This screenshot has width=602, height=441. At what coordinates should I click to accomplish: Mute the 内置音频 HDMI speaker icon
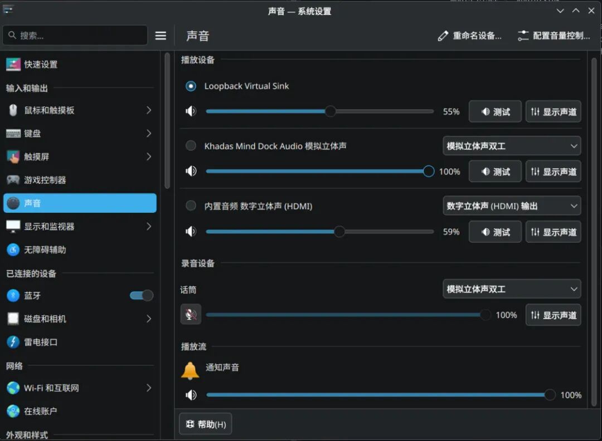click(x=191, y=231)
